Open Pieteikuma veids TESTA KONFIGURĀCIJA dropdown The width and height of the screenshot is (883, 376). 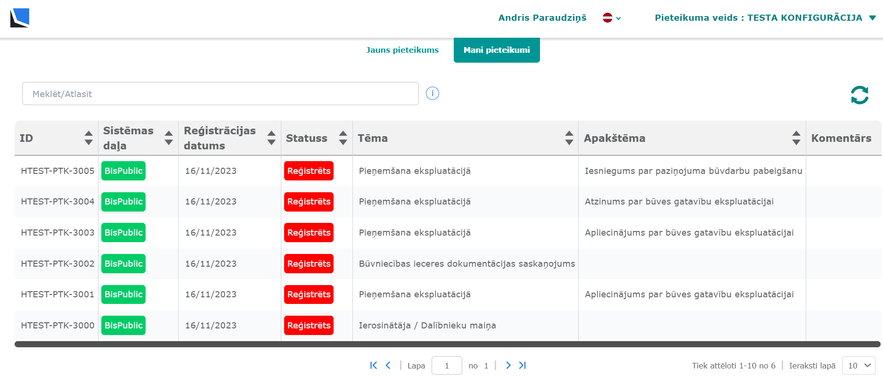[x=765, y=18]
